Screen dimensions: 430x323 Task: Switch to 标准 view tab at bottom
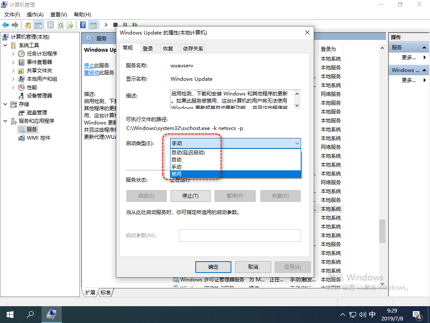pyautogui.click(x=105, y=293)
